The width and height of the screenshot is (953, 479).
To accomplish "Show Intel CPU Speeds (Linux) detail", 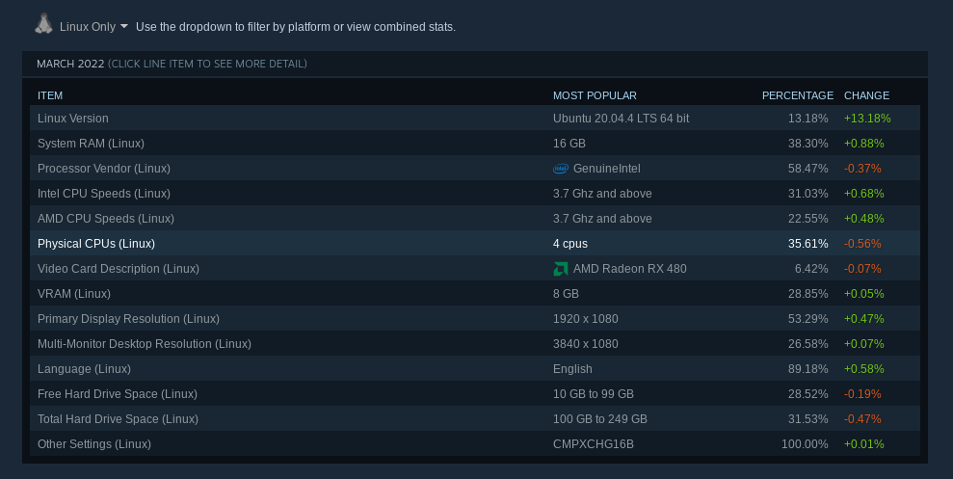I will pyautogui.click(x=475, y=194).
